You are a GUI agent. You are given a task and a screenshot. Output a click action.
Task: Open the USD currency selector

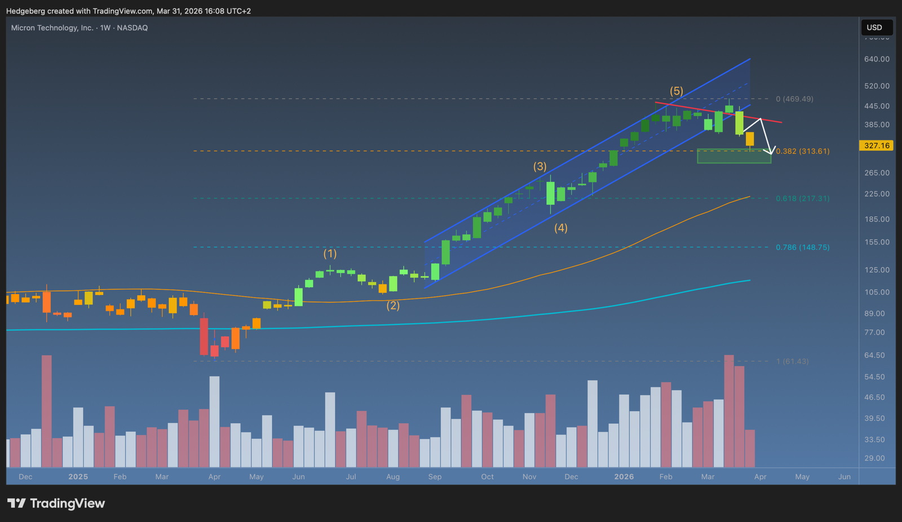click(x=876, y=28)
